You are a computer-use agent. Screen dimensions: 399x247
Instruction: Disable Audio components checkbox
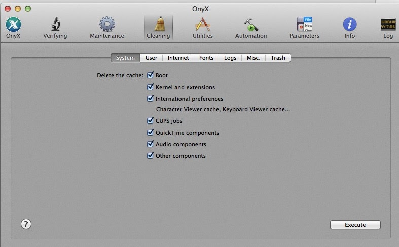tap(150, 144)
